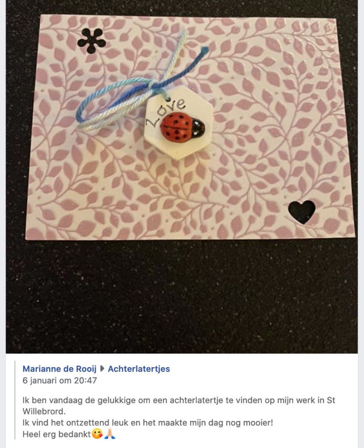
Task: Click the flower-shaped punch hole on the card
Action: tap(91, 41)
